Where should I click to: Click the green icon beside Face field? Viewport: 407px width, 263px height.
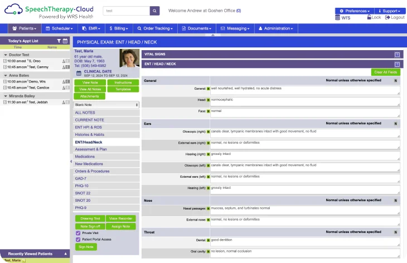pyautogui.click(x=208, y=111)
